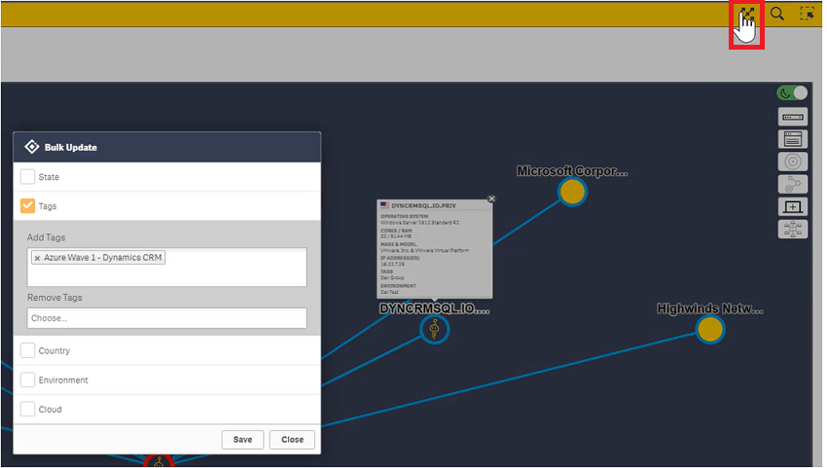The height and width of the screenshot is (468, 827).
Task: Click the add-device laptop icon
Action: (x=792, y=207)
